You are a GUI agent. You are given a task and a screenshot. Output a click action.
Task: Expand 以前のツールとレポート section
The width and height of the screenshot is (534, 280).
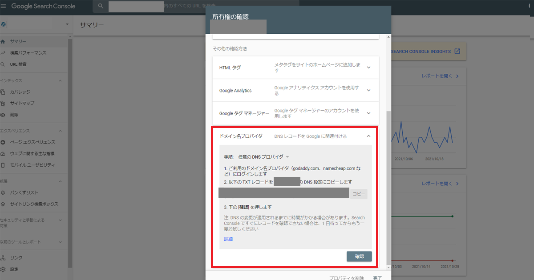point(60,242)
